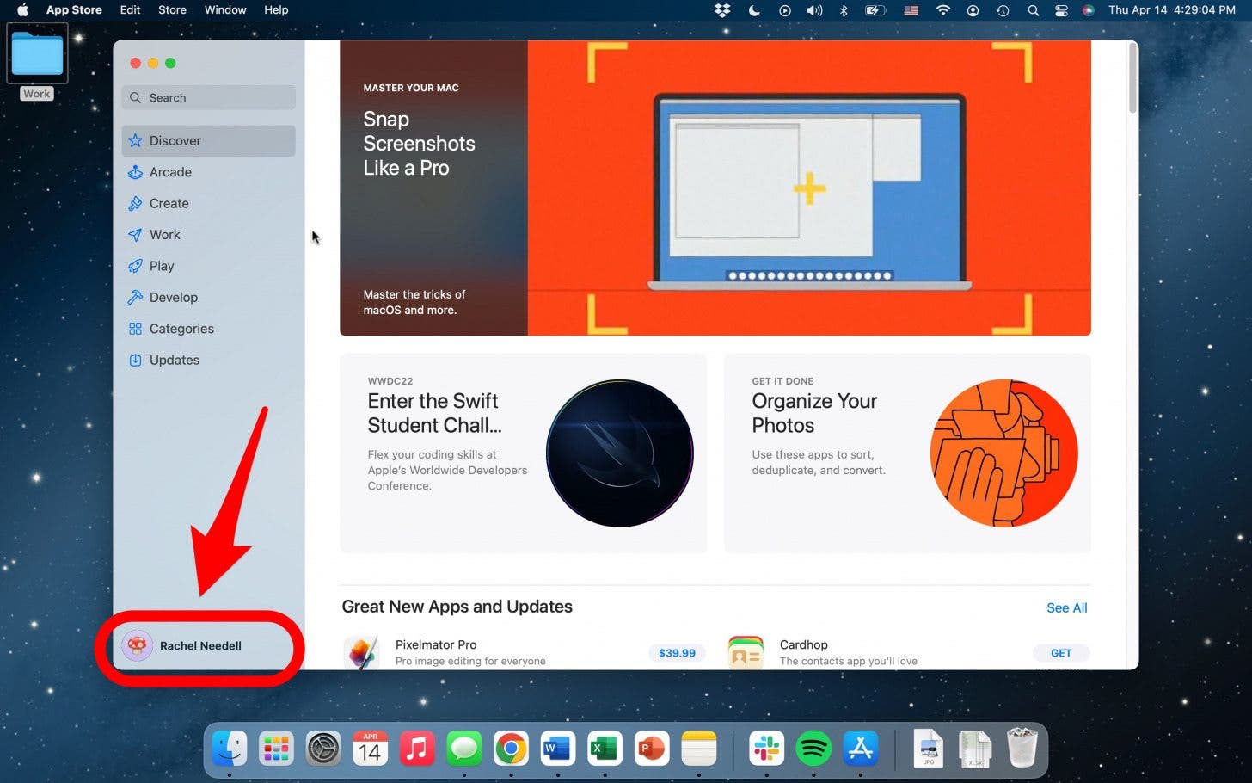
Task: Open Dropbox in the menu bar
Action: tap(722, 10)
